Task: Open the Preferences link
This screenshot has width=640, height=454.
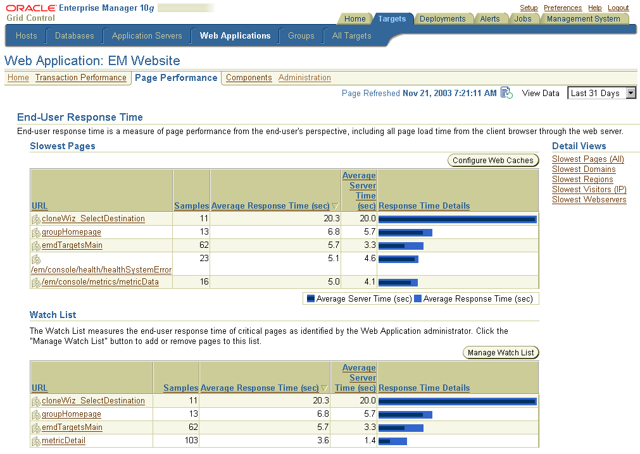Action: tap(562, 8)
